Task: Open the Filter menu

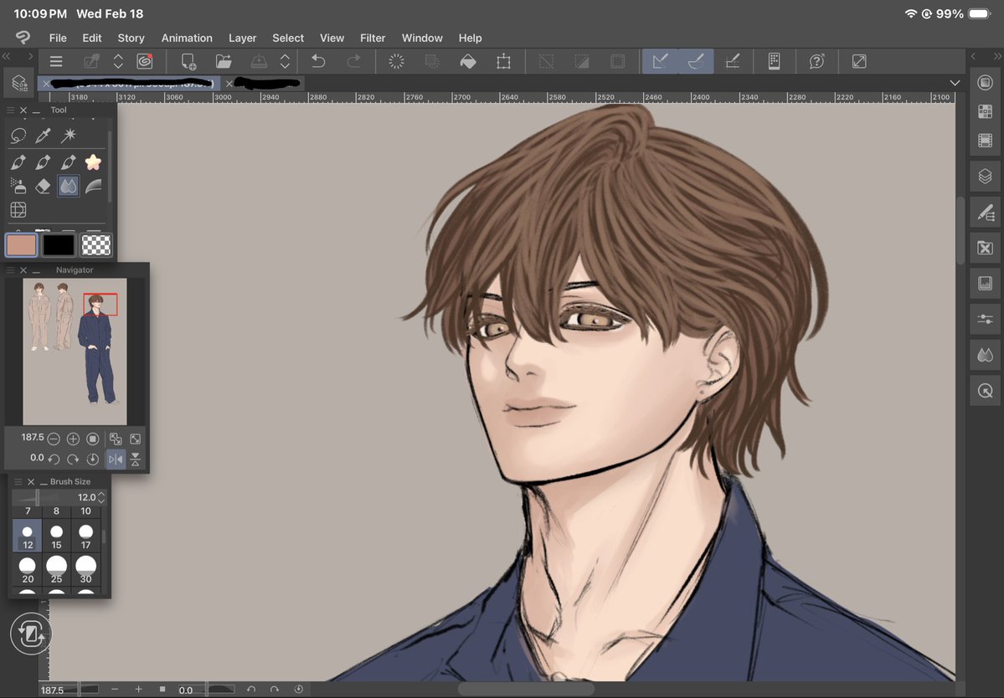Action: (x=373, y=38)
